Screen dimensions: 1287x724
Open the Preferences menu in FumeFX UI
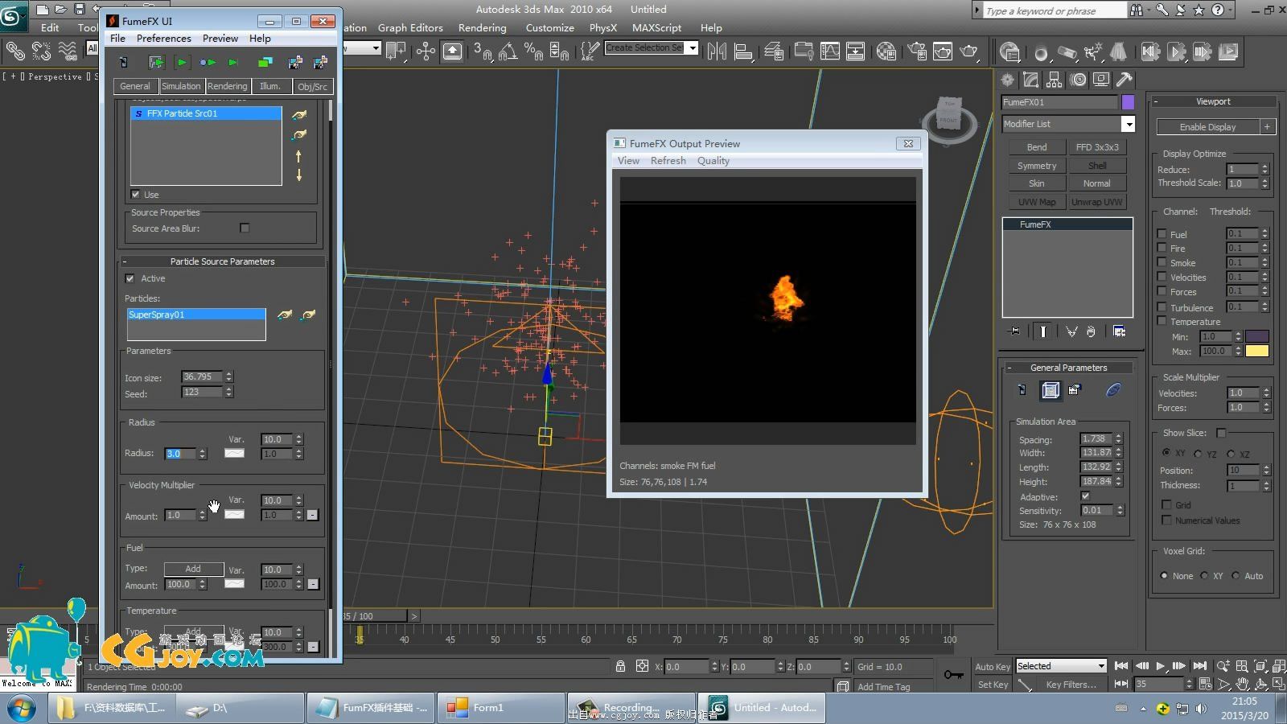(x=163, y=39)
